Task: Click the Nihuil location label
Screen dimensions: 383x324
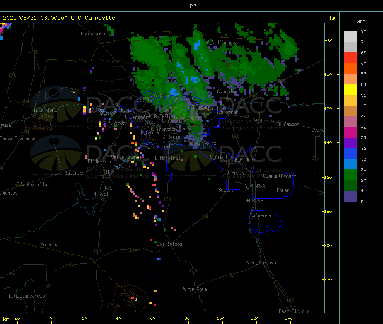Action: (100, 194)
